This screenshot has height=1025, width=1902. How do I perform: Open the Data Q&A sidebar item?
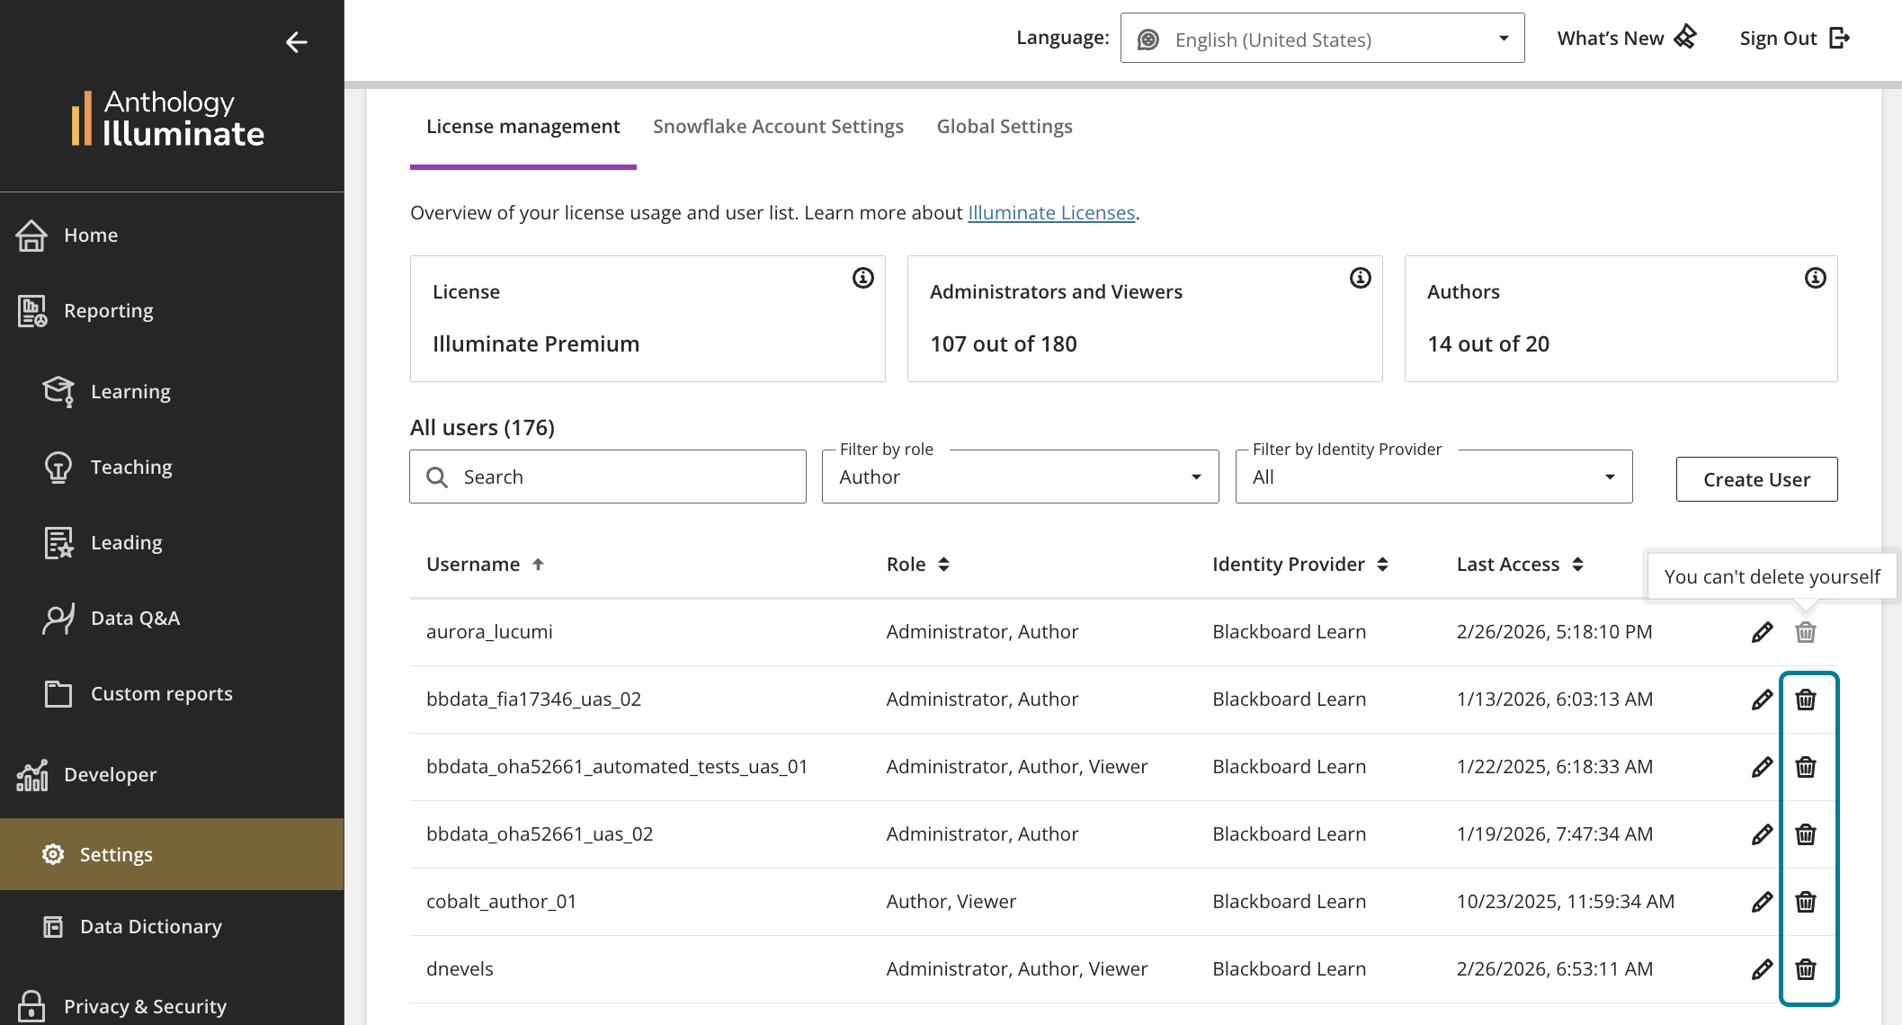coord(135,619)
